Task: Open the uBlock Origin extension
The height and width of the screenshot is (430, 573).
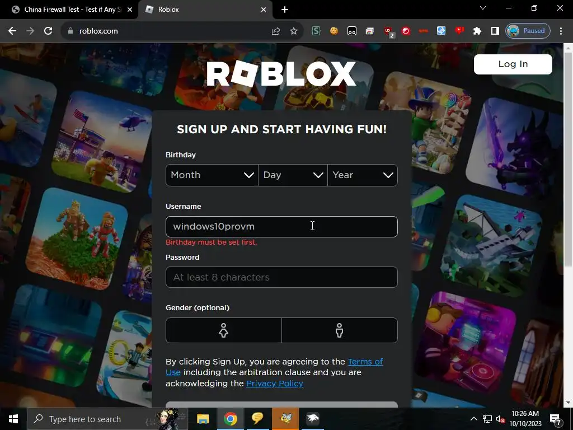Action: click(x=388, y=31)
